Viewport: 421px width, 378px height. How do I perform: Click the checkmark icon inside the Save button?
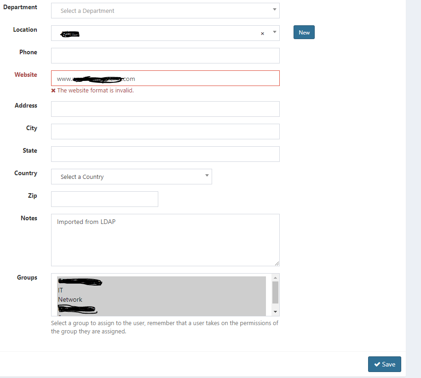(x=377, y=364)
